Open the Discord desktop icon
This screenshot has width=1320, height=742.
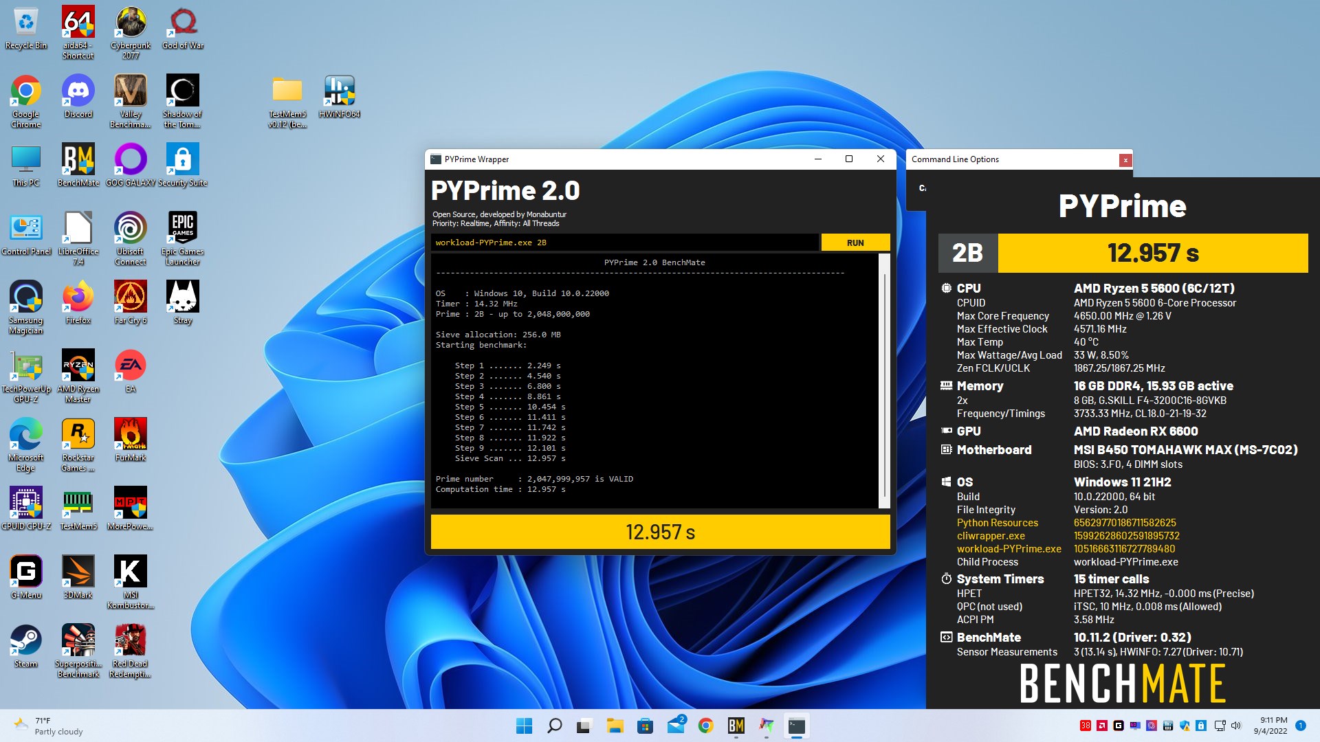78,97
